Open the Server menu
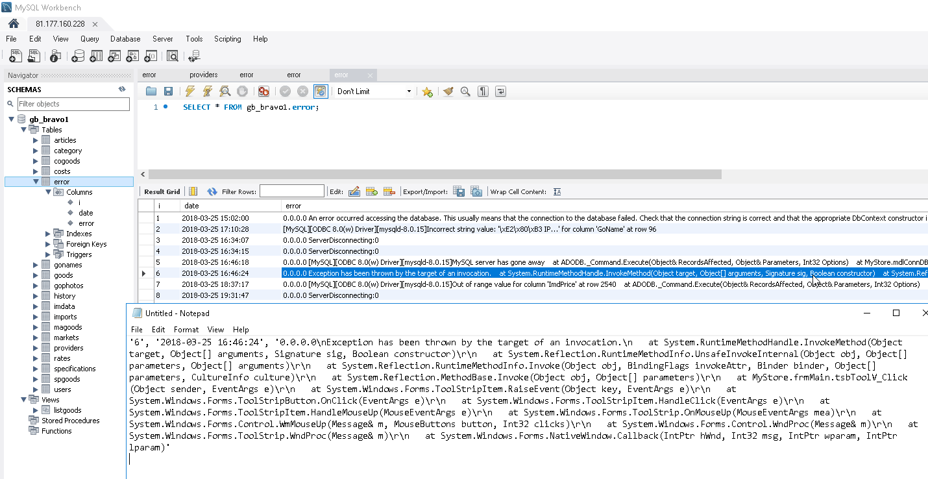The image size is (928, 479). click(x=162, y=39)
